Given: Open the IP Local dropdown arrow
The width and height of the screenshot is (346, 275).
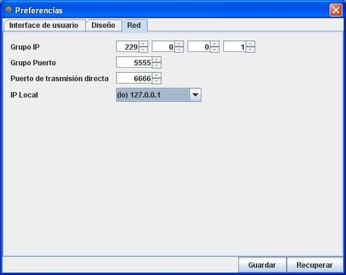Looking at the screenshot, I should 195,95.
